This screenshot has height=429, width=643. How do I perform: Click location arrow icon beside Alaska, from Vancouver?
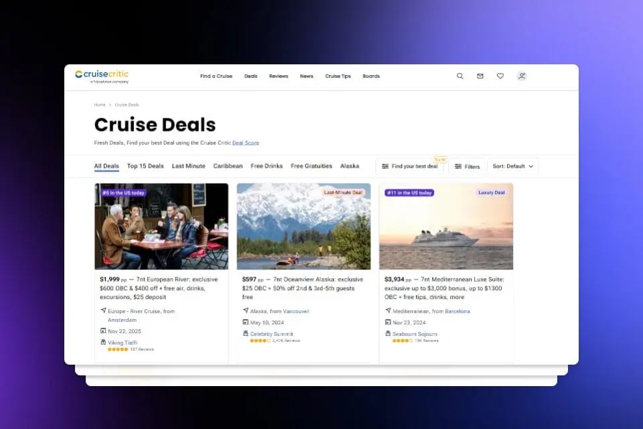[x=245, y=310]
